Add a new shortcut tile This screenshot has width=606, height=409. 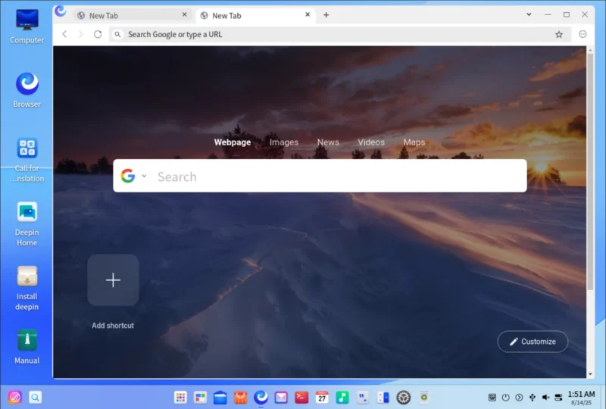[113, 280]
